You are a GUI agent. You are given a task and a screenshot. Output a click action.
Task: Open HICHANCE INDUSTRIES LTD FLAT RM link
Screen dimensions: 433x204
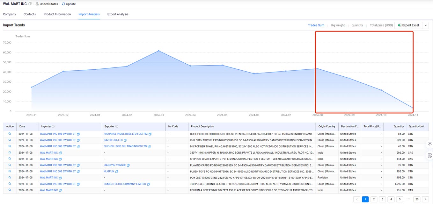coord(126,134)
